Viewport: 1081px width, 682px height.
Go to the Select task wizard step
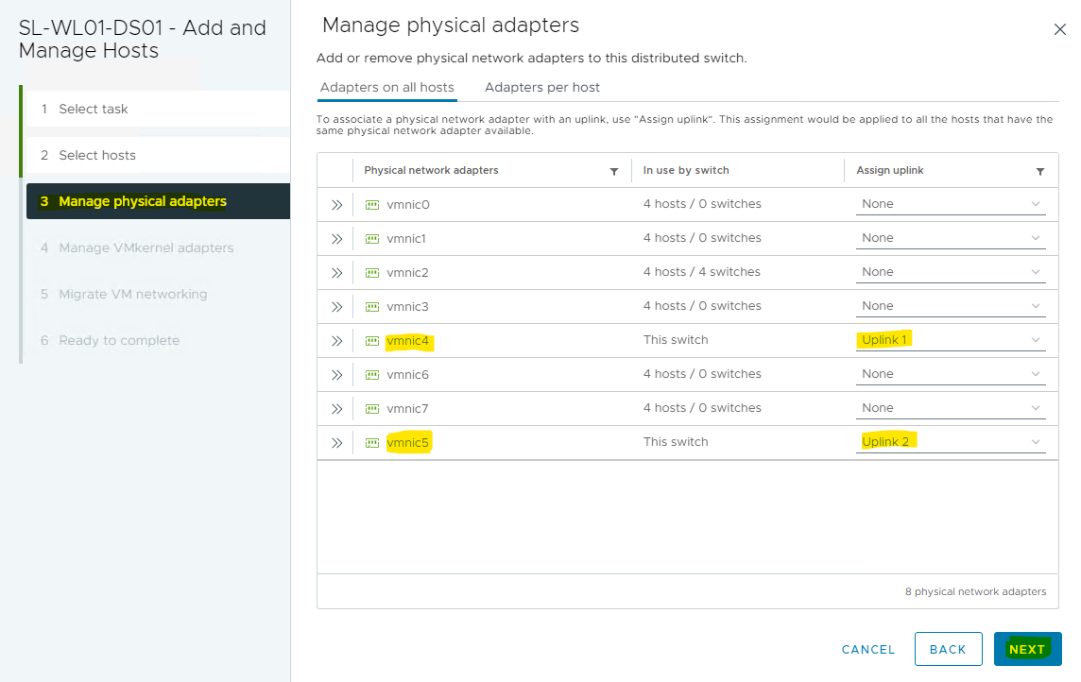94,109
